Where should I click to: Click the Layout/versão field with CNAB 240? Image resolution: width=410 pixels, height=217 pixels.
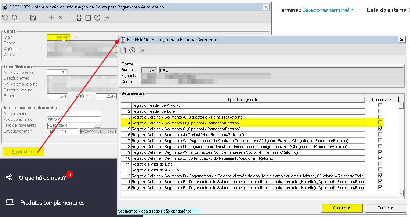(x=62, y=131)
